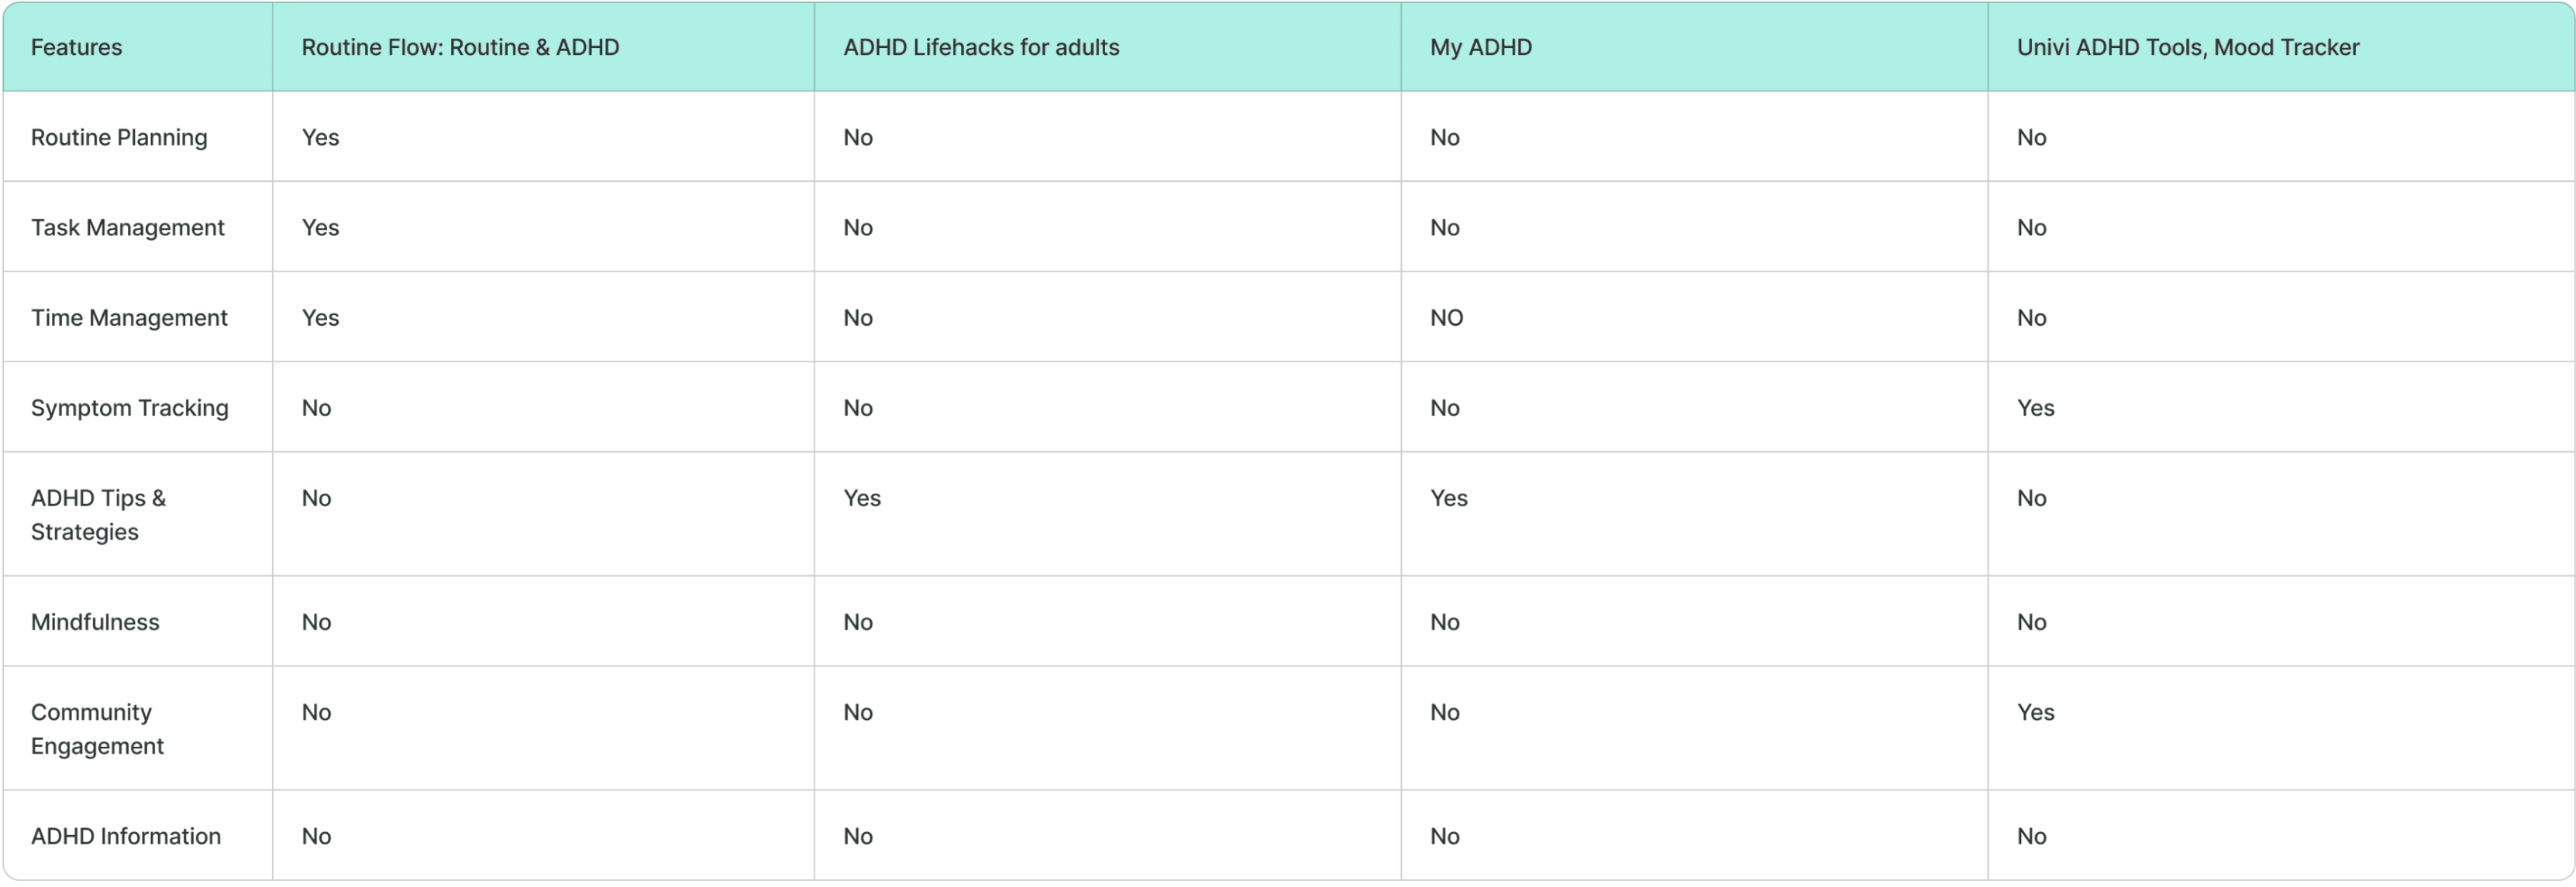This screenshot has height=887, width=2576.
Task: Select the ADHD Tips & Strategies label
Action: tap(98, 515)
